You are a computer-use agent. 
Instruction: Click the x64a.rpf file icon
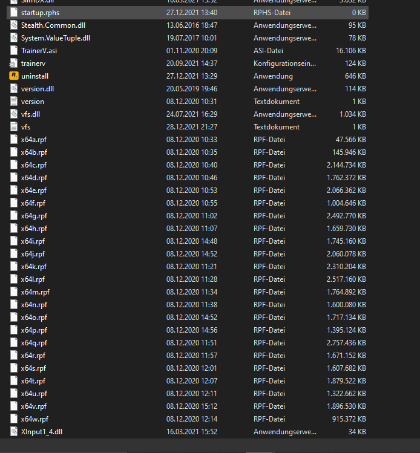[x=13, y=140]
